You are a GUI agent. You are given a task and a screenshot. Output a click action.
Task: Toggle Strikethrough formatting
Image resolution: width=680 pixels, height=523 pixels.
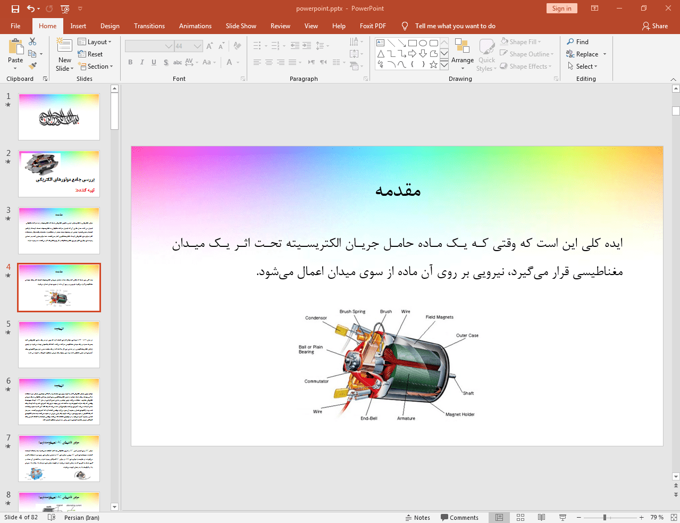(178, 62)
